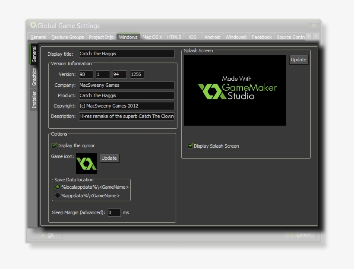354x269 pixels.
Task: Confirm settings with the OK button
Action: pyautogui.click(x=47, y=235)
